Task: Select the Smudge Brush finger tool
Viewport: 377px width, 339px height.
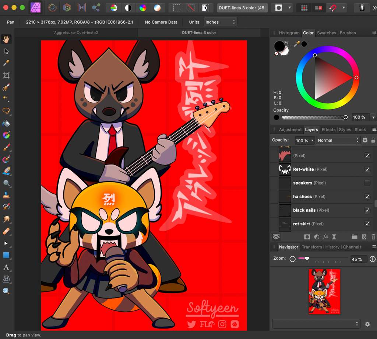Action: click(6, 219)
